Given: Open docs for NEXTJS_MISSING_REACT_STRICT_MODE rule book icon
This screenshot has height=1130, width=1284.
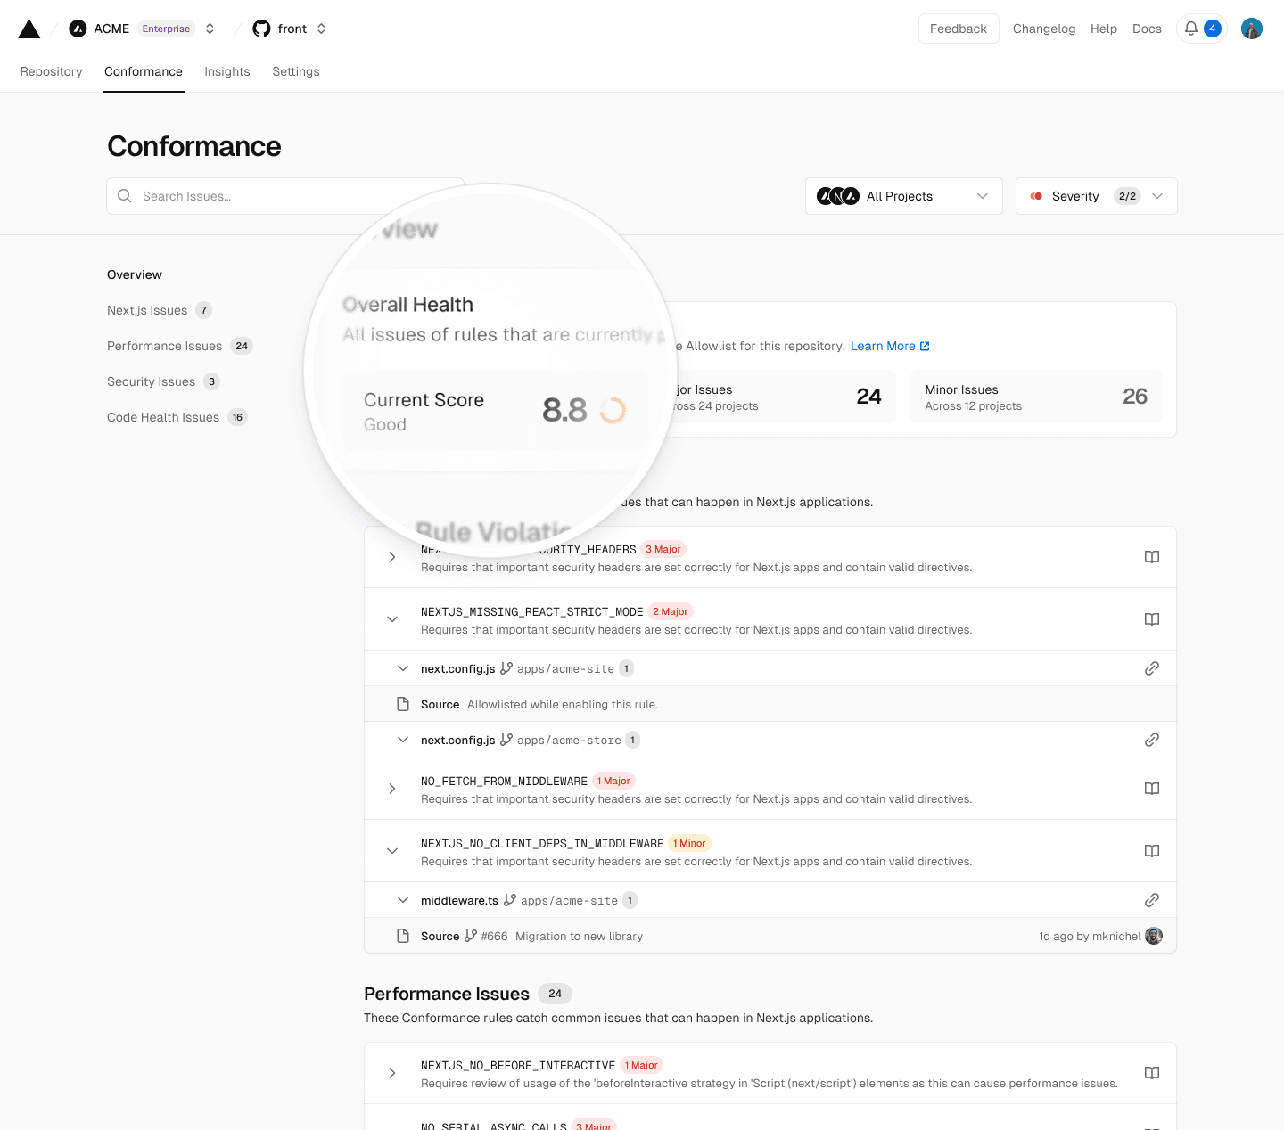Looking at the screenshot, I should pyautogui.click(x=1151, y=619).
